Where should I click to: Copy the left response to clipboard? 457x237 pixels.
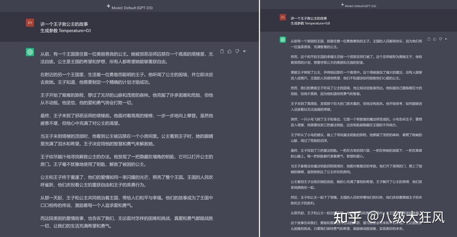point(222,51)
